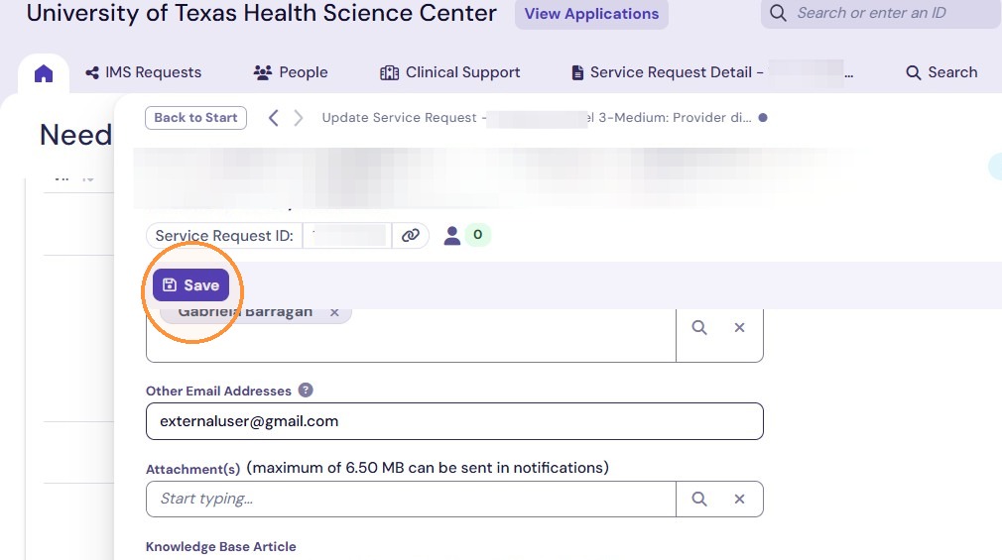This screenshot has width=1002, height=560.
Task: Click into the Other Email Addresses field
Action: [454, 421]
